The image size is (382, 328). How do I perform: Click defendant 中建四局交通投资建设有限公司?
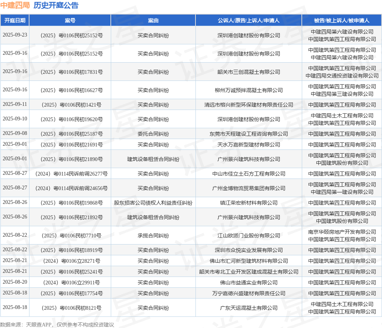tap(342, 76)
